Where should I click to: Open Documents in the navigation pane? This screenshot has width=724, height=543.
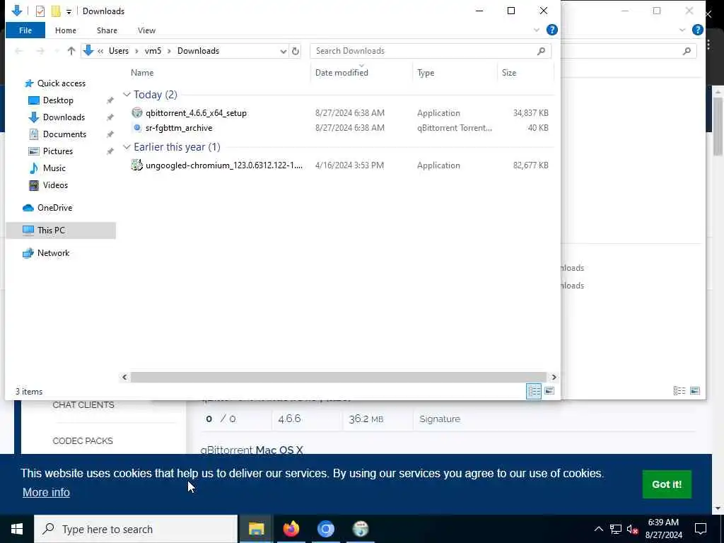(x=64, y=134)
